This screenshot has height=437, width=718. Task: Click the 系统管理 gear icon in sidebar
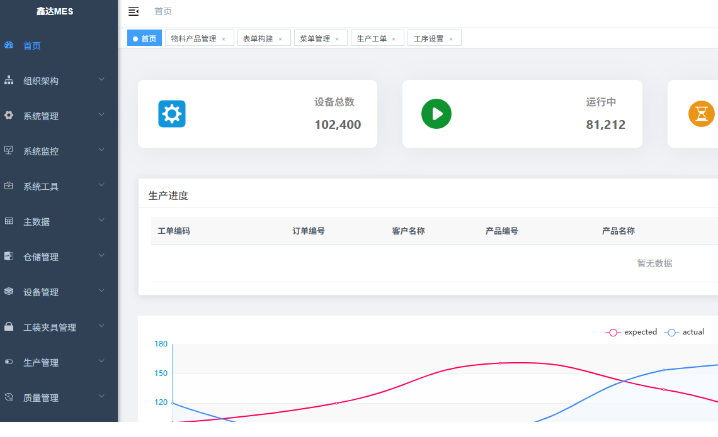9,116
